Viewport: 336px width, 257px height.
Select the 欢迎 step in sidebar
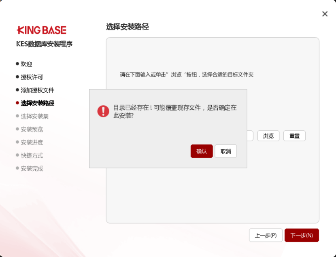[26, 64]
